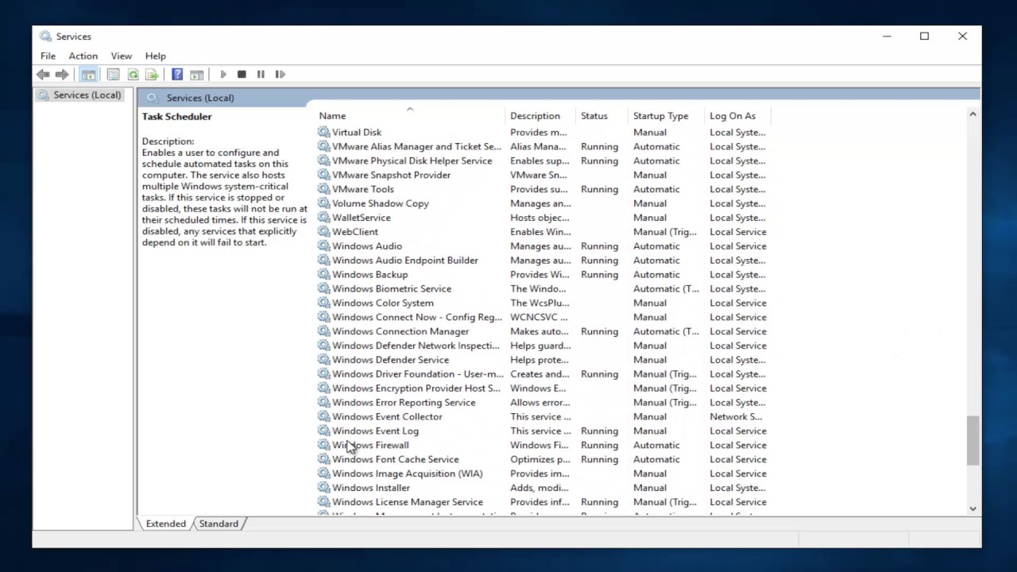Switch to the Extended tab
This screenshot has height=572, width=1017.
click(165, 524)
